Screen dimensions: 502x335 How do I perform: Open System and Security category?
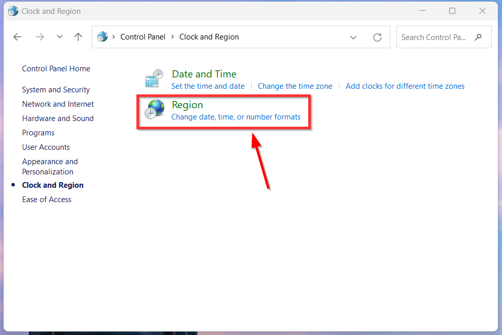[x=56, y=90]
